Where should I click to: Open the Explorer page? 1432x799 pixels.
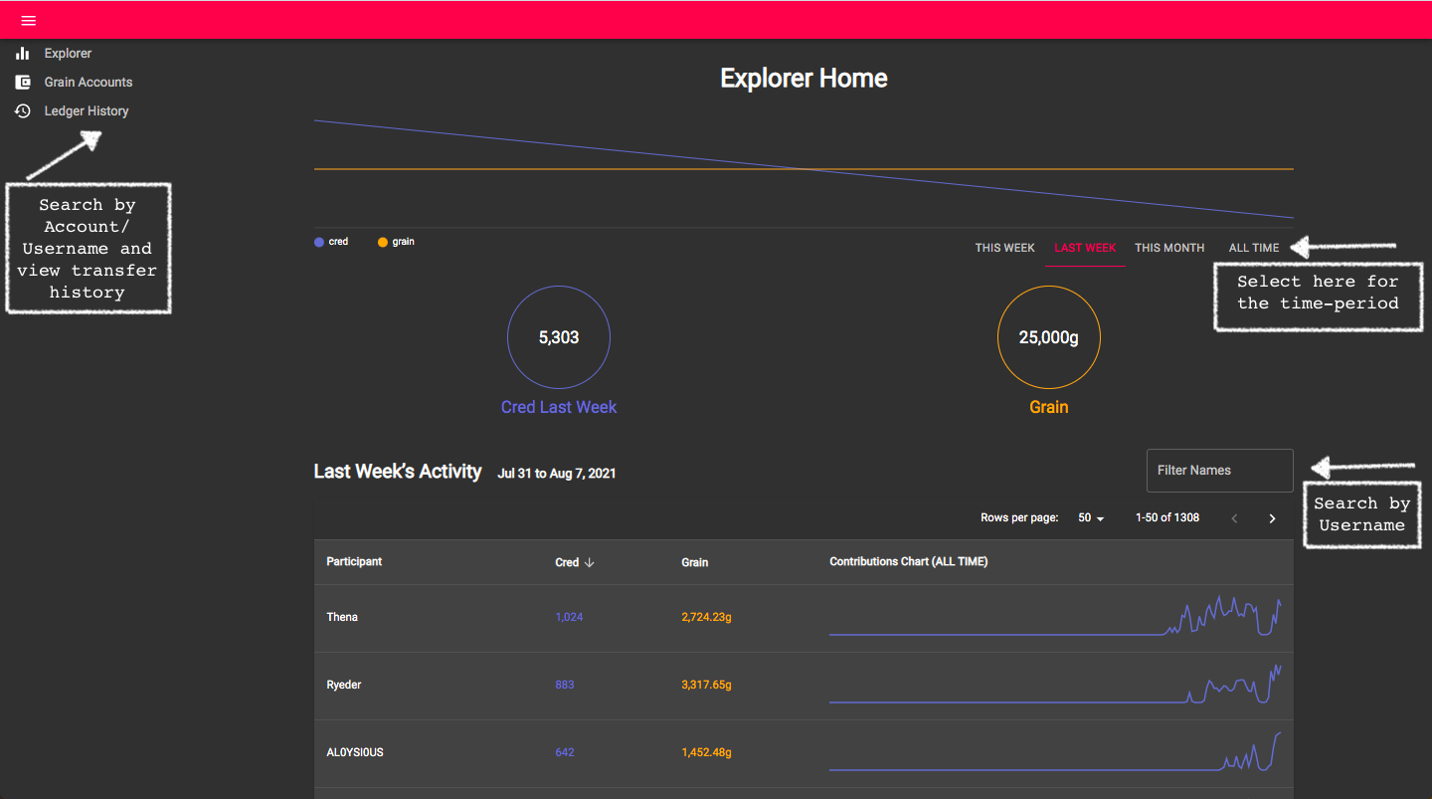68,54
